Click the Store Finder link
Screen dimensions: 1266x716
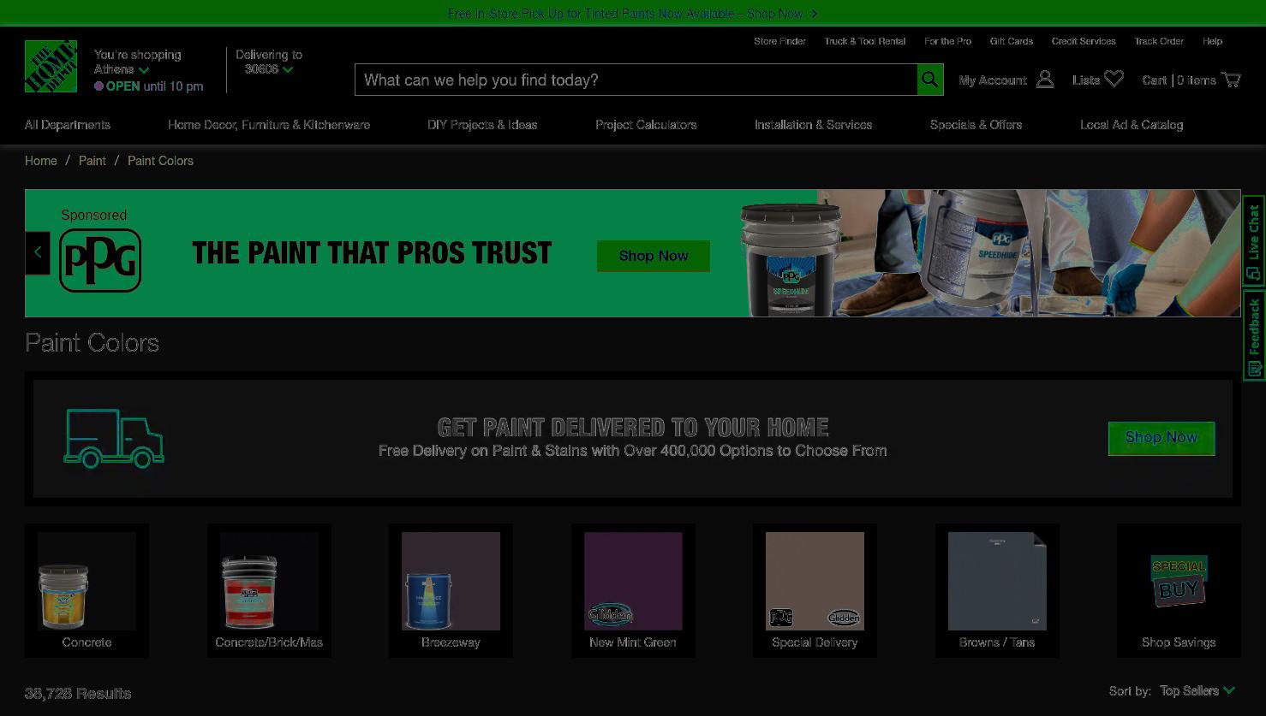click(779, 41)
